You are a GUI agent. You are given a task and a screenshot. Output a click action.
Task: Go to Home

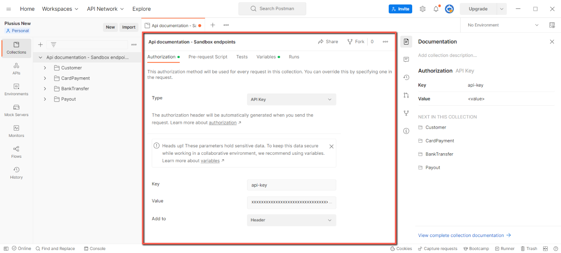pos(27,9)
